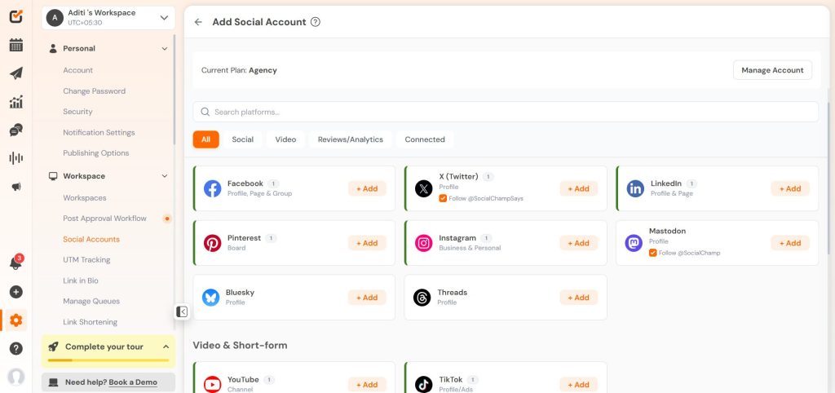Open Manage Queues in sidebar
This screenshot has height=393, width=835.
tap(91, 301)
